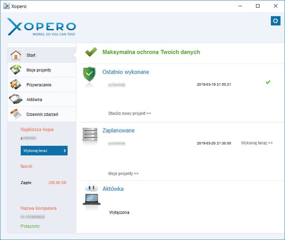Click the server rack Zaplanowane icon
285x240 pixels.
[x=90, y=134]
